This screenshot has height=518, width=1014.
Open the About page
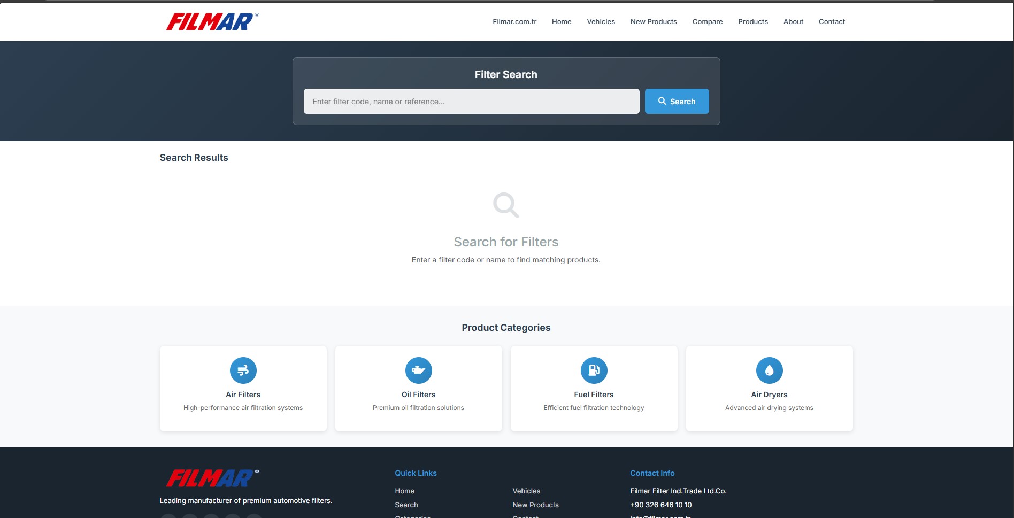pyautogui.click(x=793, y=22)
